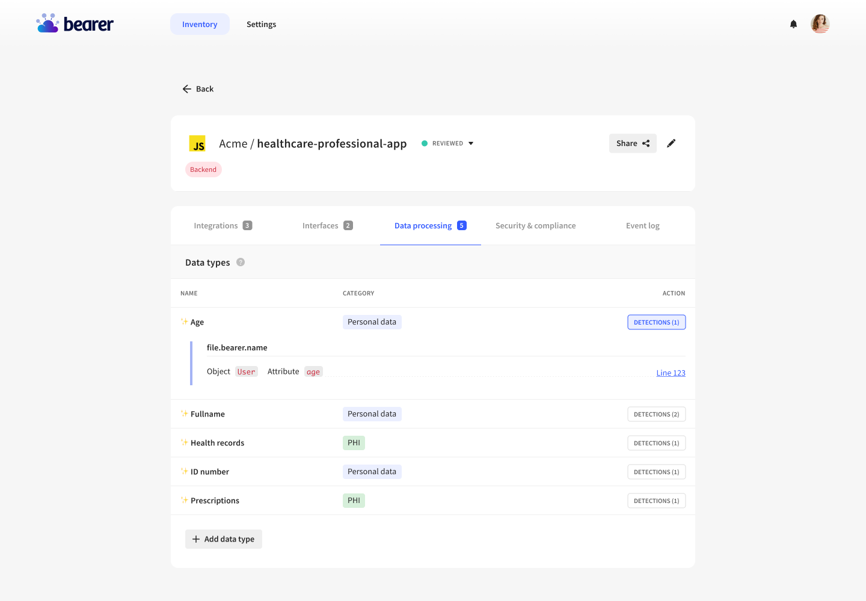Click the sparkle icon beside Fullname
Screen dimensions: 866x601
tap(184, 413)
